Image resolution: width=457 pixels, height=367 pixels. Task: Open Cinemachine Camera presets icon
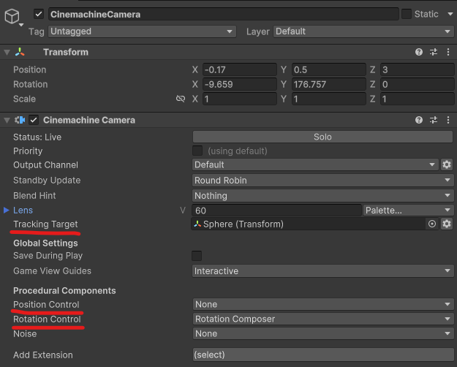[434, 120]
